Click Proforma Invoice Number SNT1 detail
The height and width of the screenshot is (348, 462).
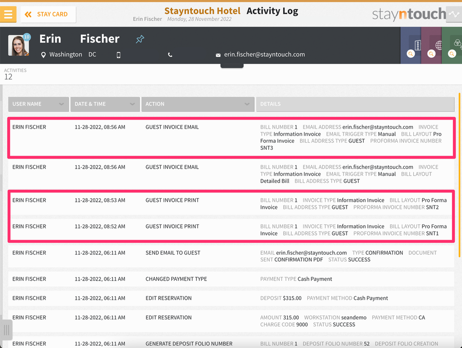click(396, 234)
